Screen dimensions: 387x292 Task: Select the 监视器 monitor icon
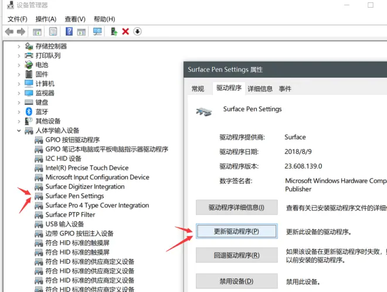point(29,93)
